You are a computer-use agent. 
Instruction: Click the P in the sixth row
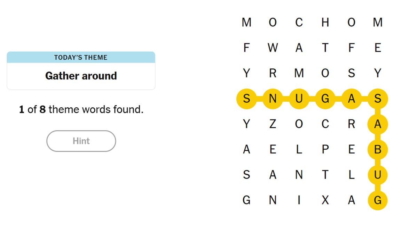point(325,150)
